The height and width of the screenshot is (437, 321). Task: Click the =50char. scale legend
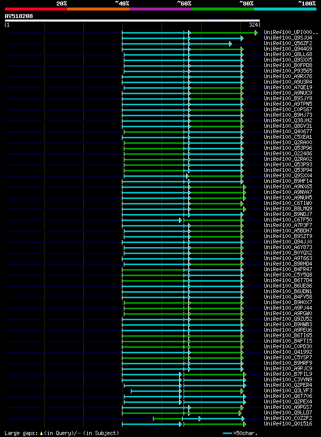[x=240, y=433]
